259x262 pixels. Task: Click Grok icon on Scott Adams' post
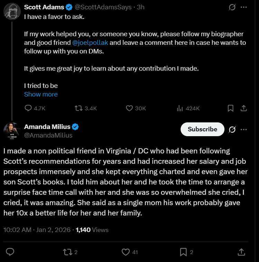(x=232, y=7)
